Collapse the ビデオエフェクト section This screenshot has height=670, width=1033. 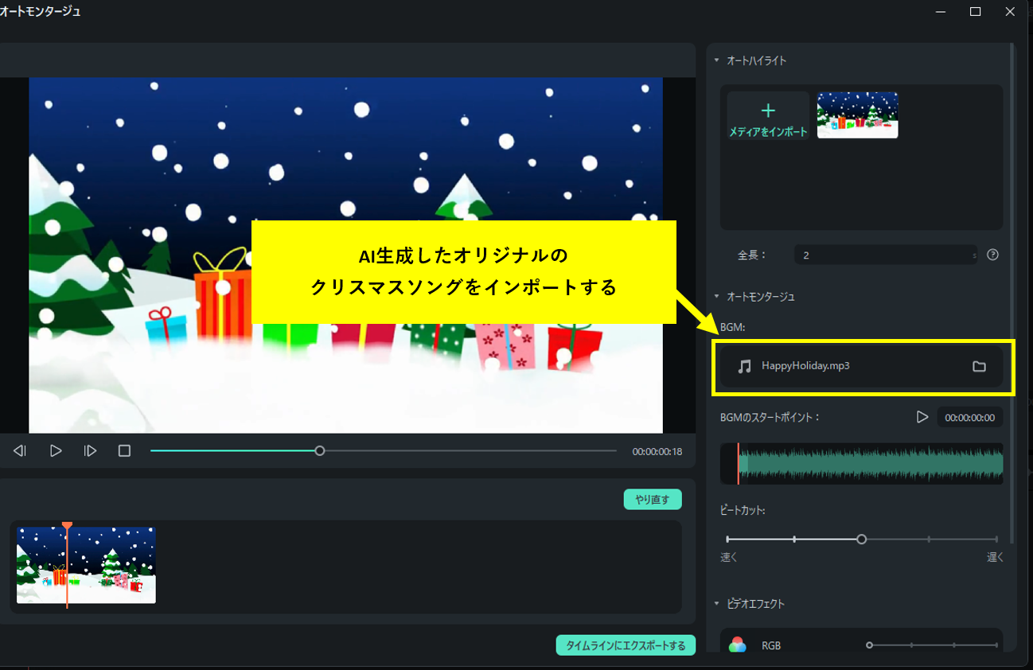715,603
